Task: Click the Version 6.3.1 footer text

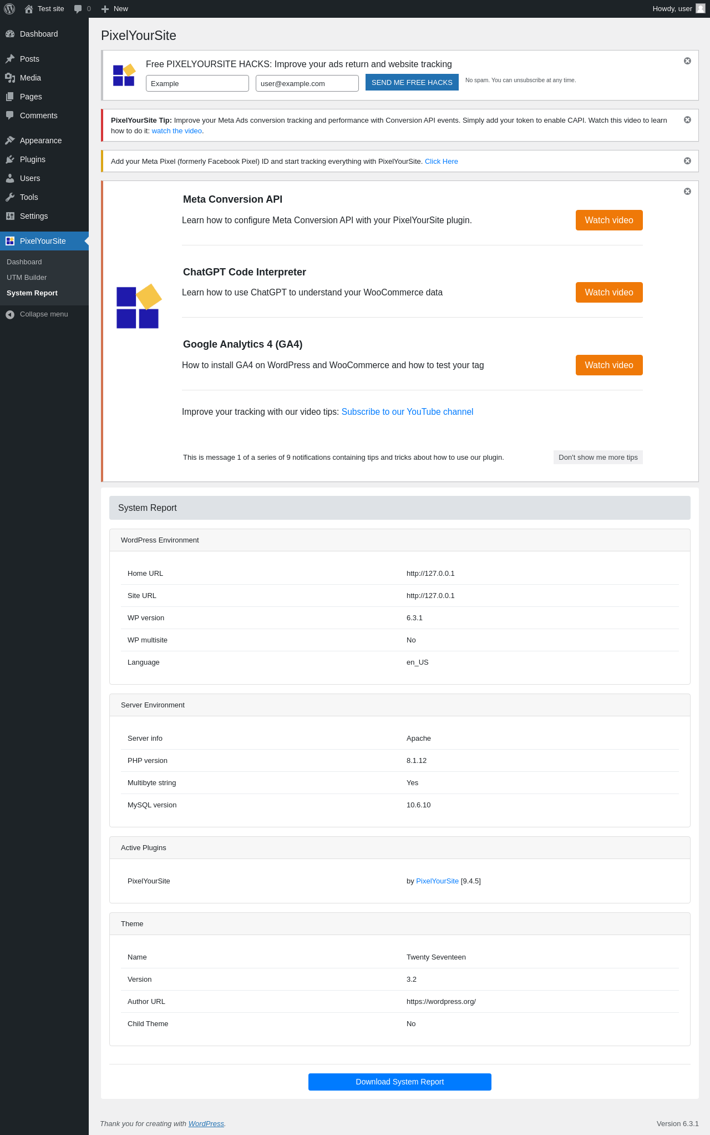Action: [678, 1123]
